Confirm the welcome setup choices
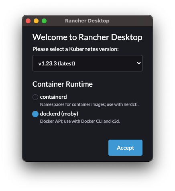Screen dimensions: 175x191 pos(125,148)
